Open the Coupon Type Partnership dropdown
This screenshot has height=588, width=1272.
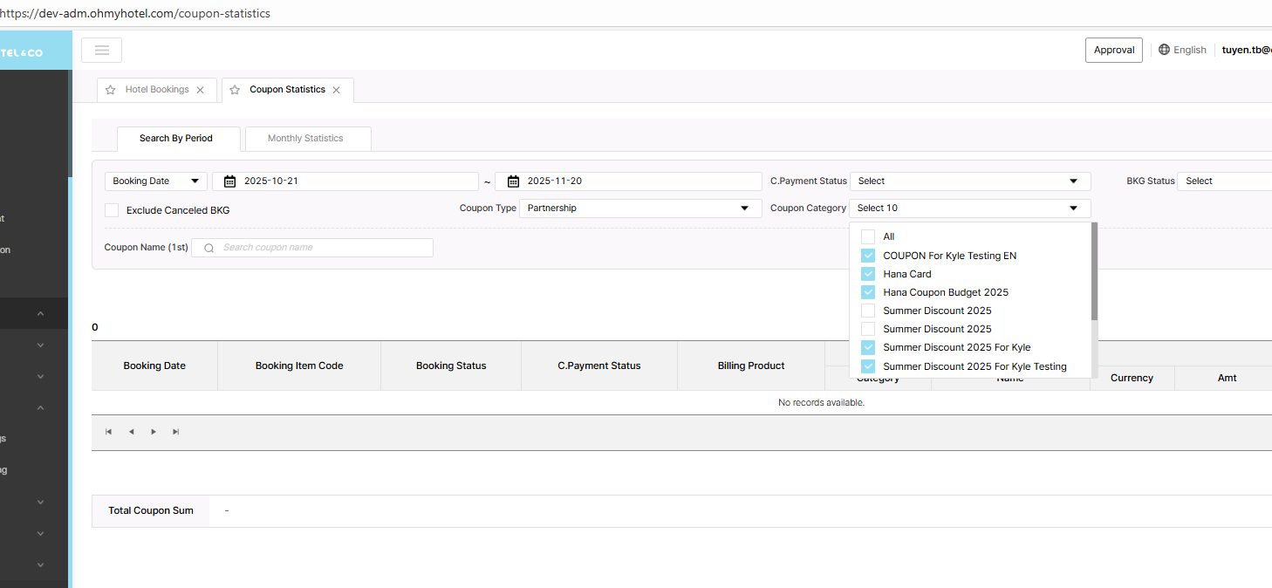(639, 209)
